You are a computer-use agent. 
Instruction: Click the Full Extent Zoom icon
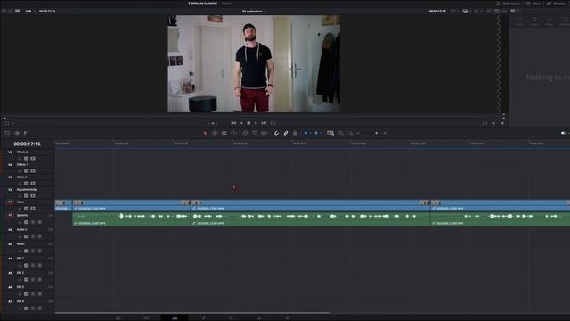pyautogui.click(x=330, y=133)
